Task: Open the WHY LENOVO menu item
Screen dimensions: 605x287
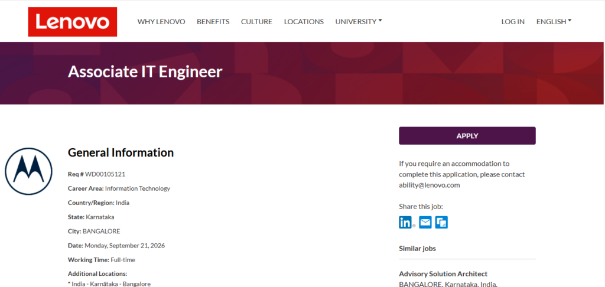Action: [161, 22]
